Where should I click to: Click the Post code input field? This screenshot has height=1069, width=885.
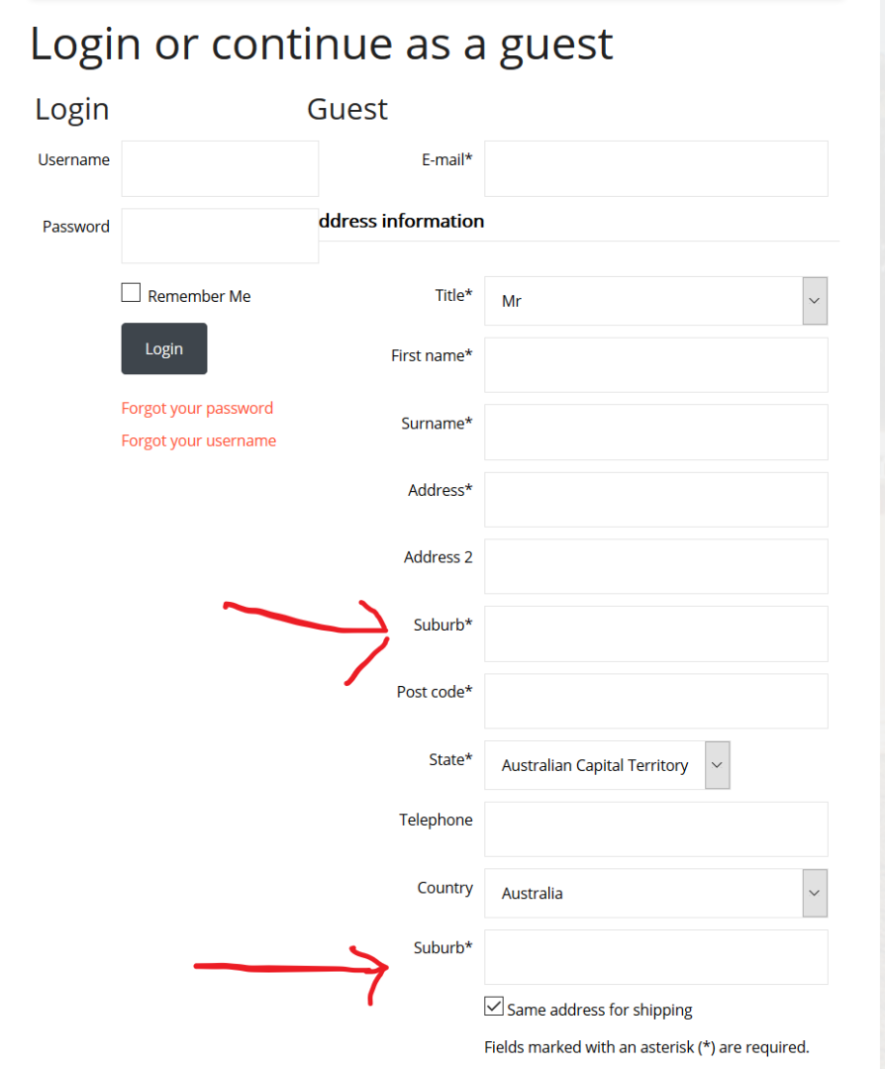click(656, 701)
